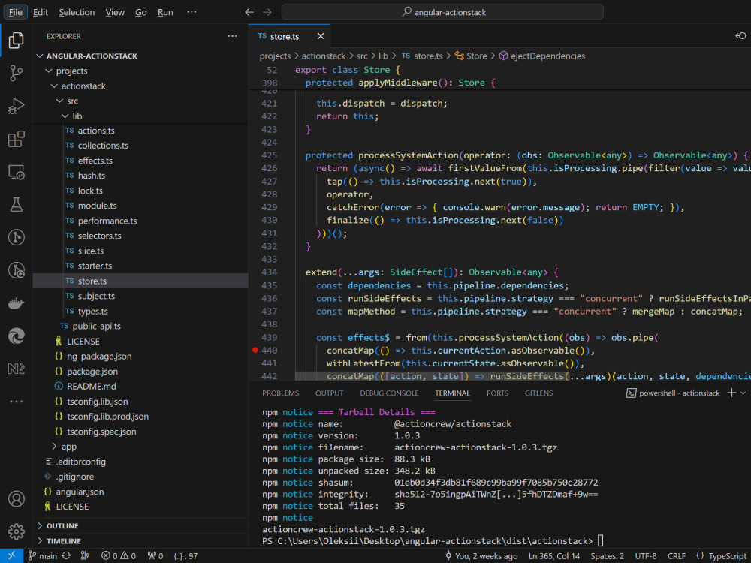751x563 pixels.
Task: Open effects.ts in the explorer
Action: coord(140,161)
